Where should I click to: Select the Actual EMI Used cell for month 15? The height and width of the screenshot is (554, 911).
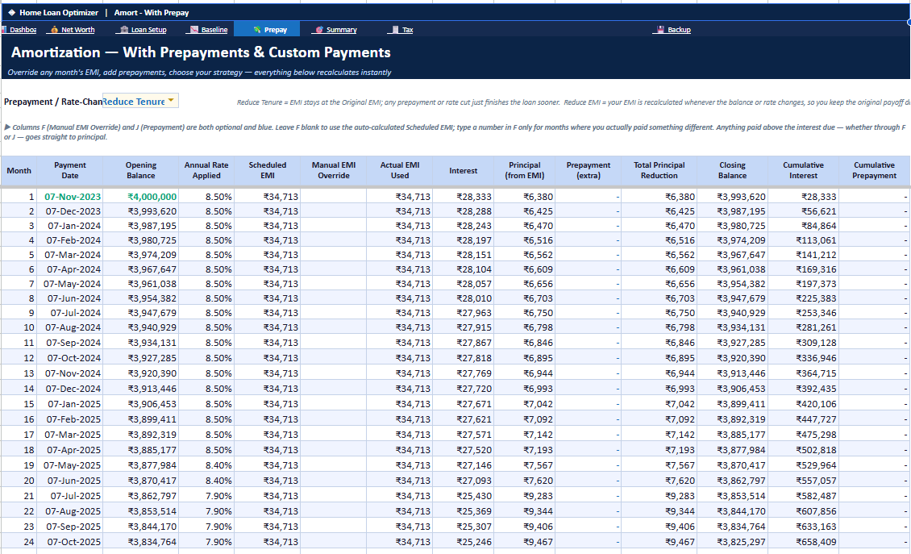(400, 404)
